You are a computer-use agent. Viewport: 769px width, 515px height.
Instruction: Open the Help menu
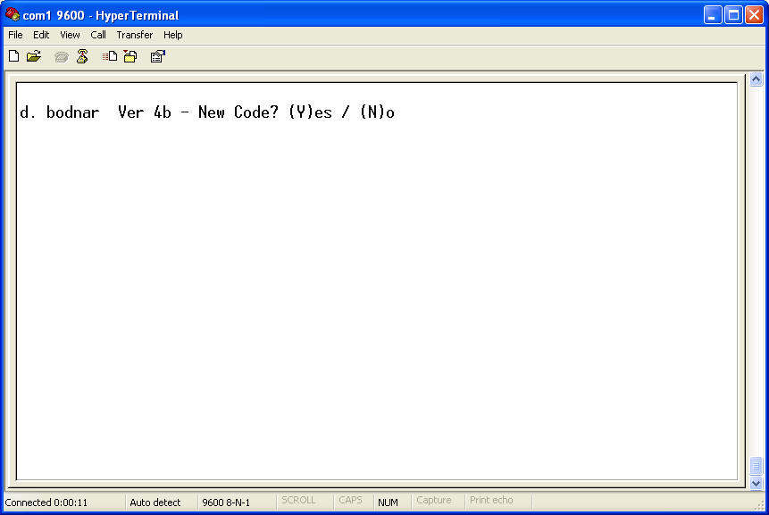[x=172, y=35]
